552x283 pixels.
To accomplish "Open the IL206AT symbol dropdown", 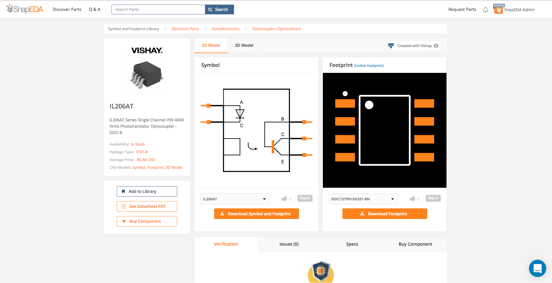I will [x=235, y=199].
